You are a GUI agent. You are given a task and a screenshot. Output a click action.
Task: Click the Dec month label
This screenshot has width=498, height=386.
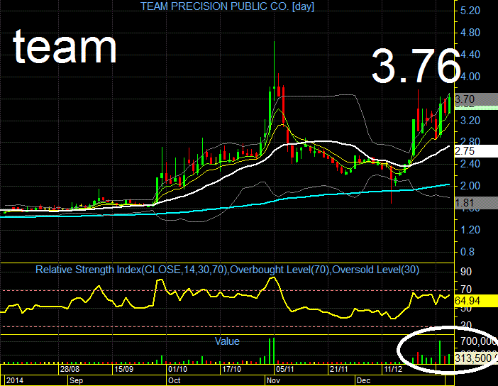click(x=363, y=380)
